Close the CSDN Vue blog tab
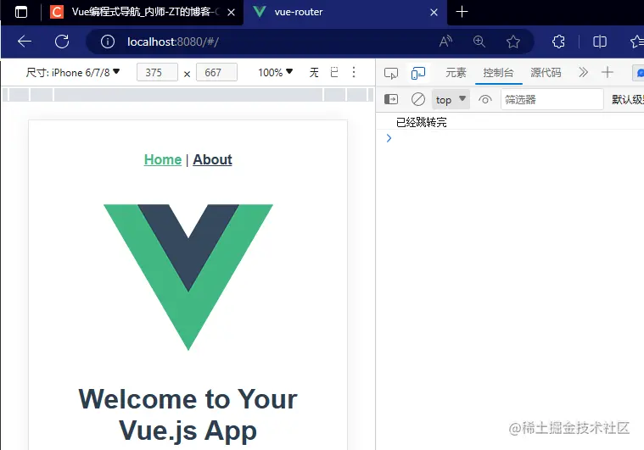 point(232,13)
